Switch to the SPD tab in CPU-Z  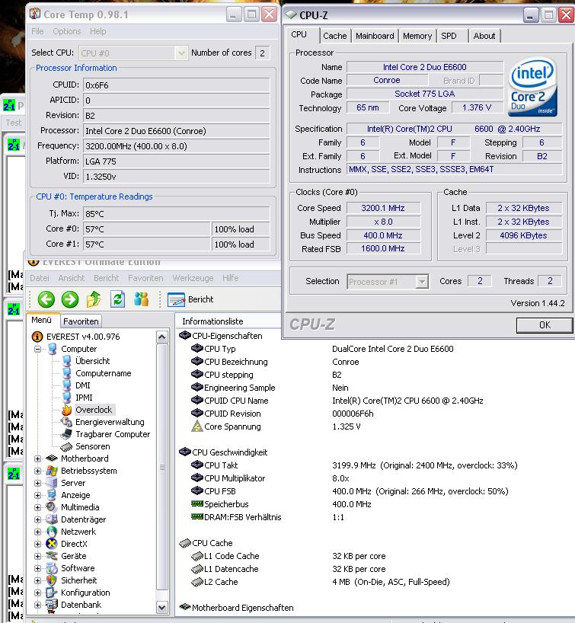pos(449,36)
